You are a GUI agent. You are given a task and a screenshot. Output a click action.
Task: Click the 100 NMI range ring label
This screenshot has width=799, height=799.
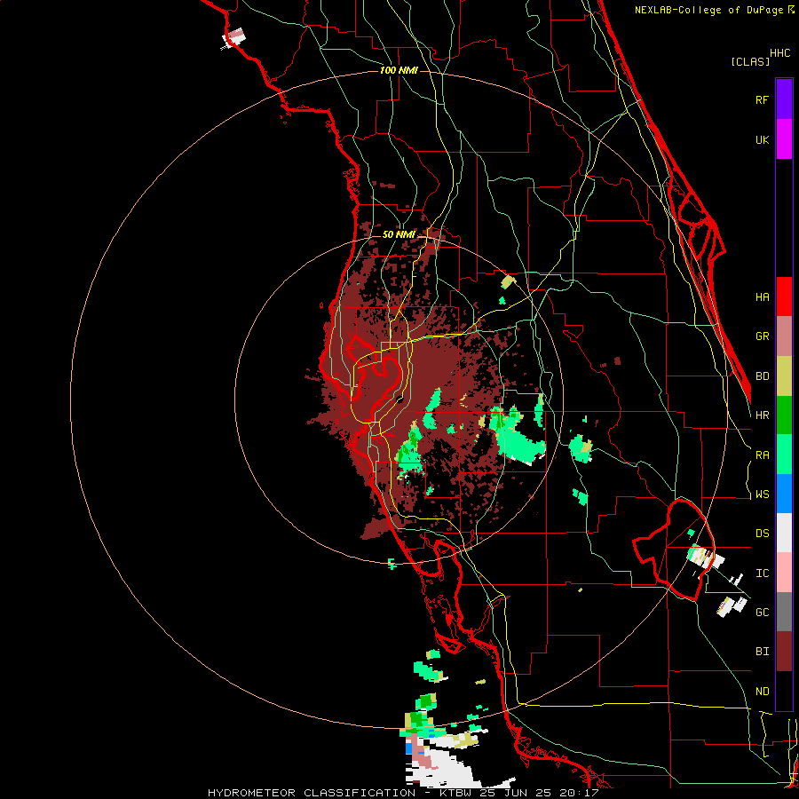pos(399,70)
